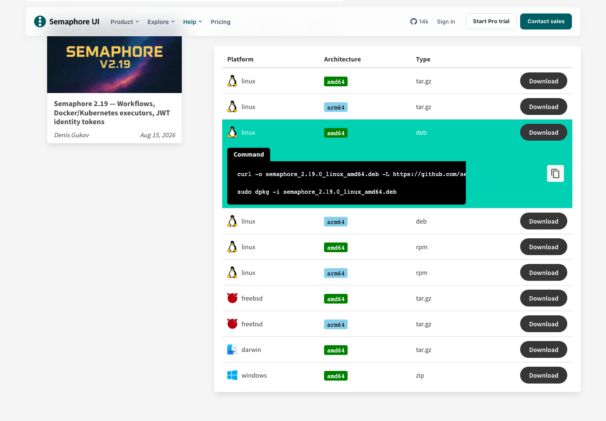This screenshot has width=606, height=421.
Task: Download linux arm64 rpm package
Action: [544, 272]
